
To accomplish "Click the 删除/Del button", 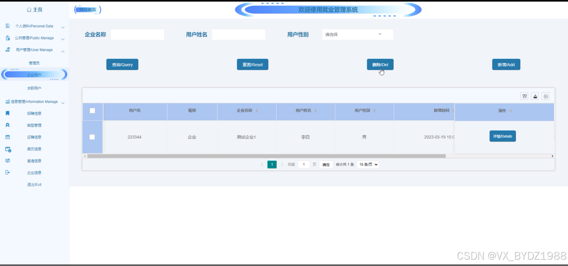I will click(x=380, y=64).
